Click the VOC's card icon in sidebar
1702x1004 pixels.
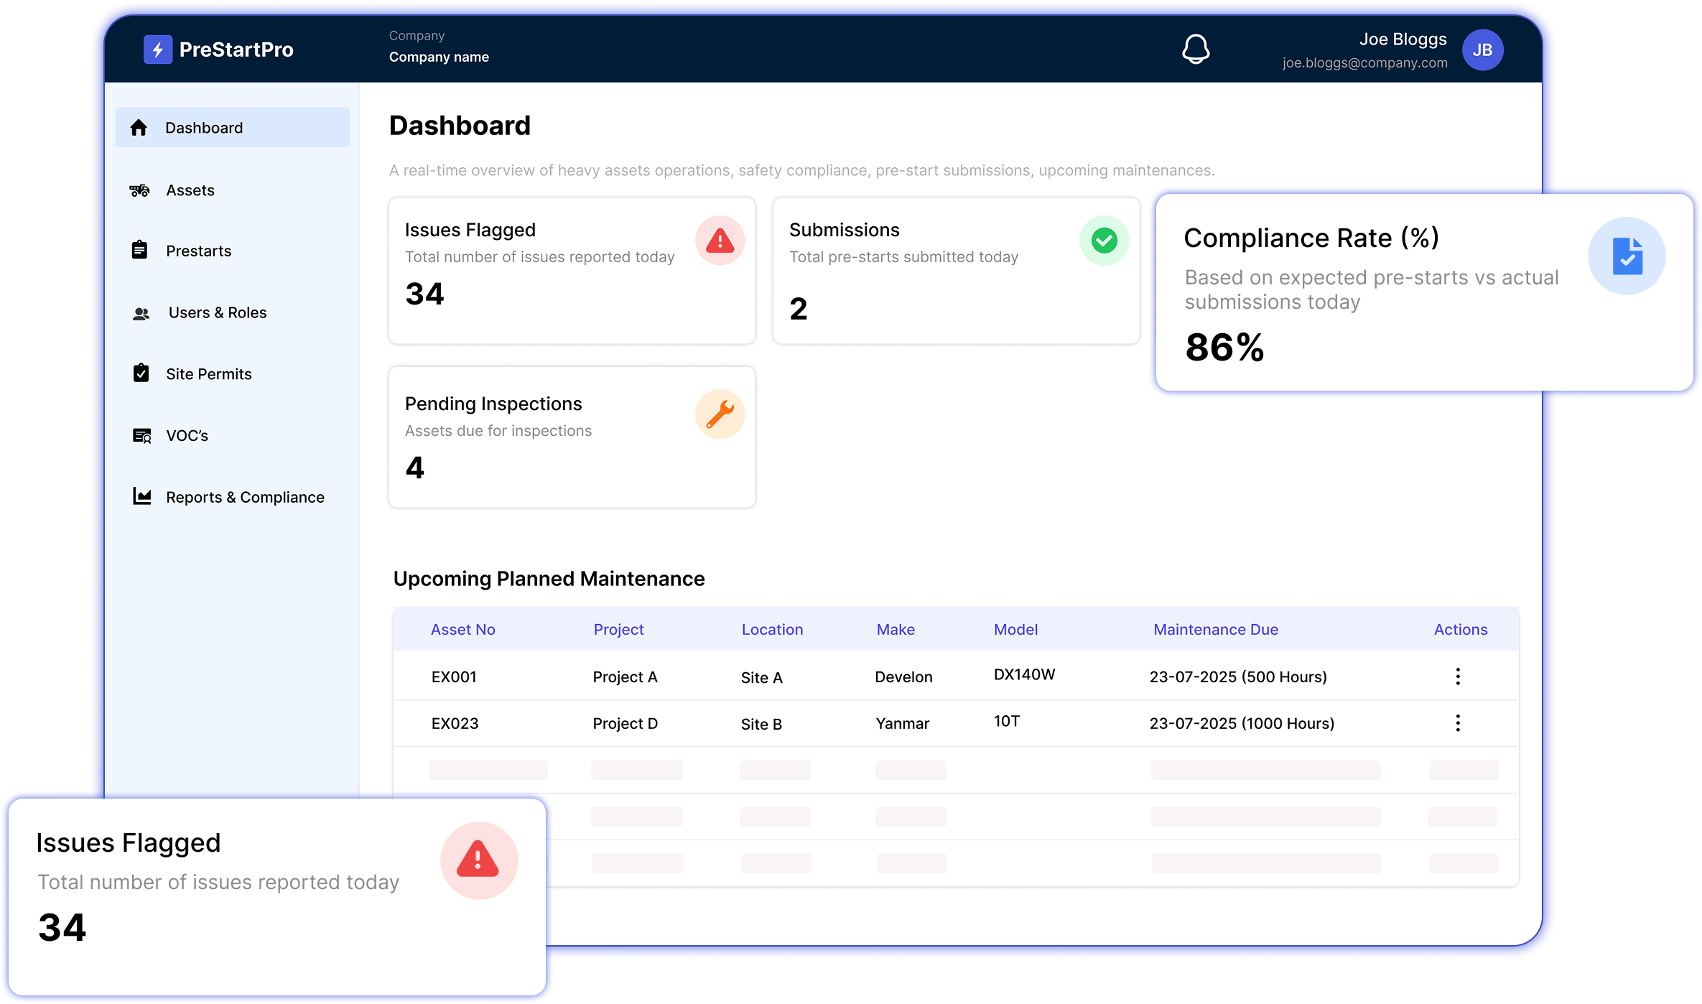(x=141, y=435)
